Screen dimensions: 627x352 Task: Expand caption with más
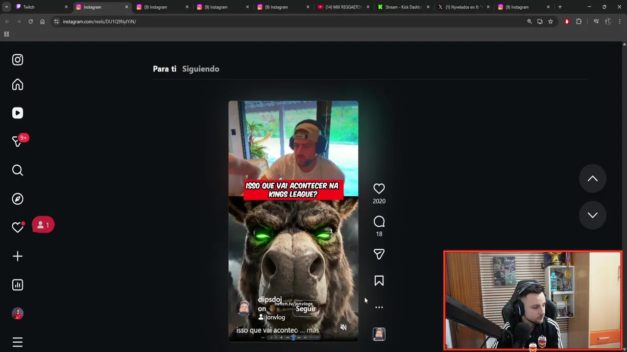tap(313, 330)
